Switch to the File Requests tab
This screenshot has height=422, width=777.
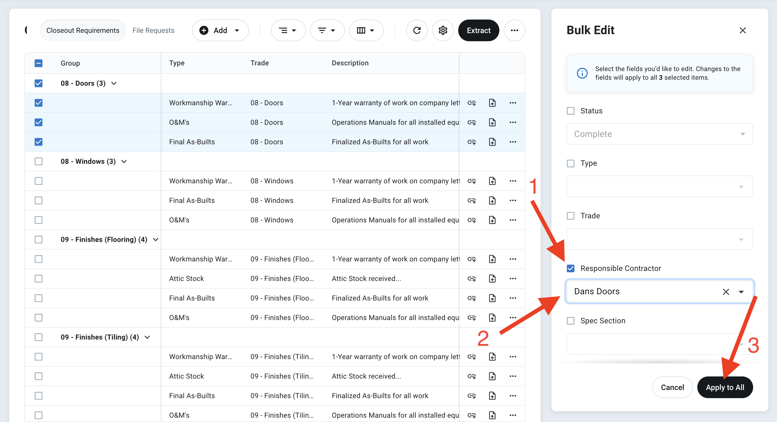pyautogui.click(x=153, y=30)
